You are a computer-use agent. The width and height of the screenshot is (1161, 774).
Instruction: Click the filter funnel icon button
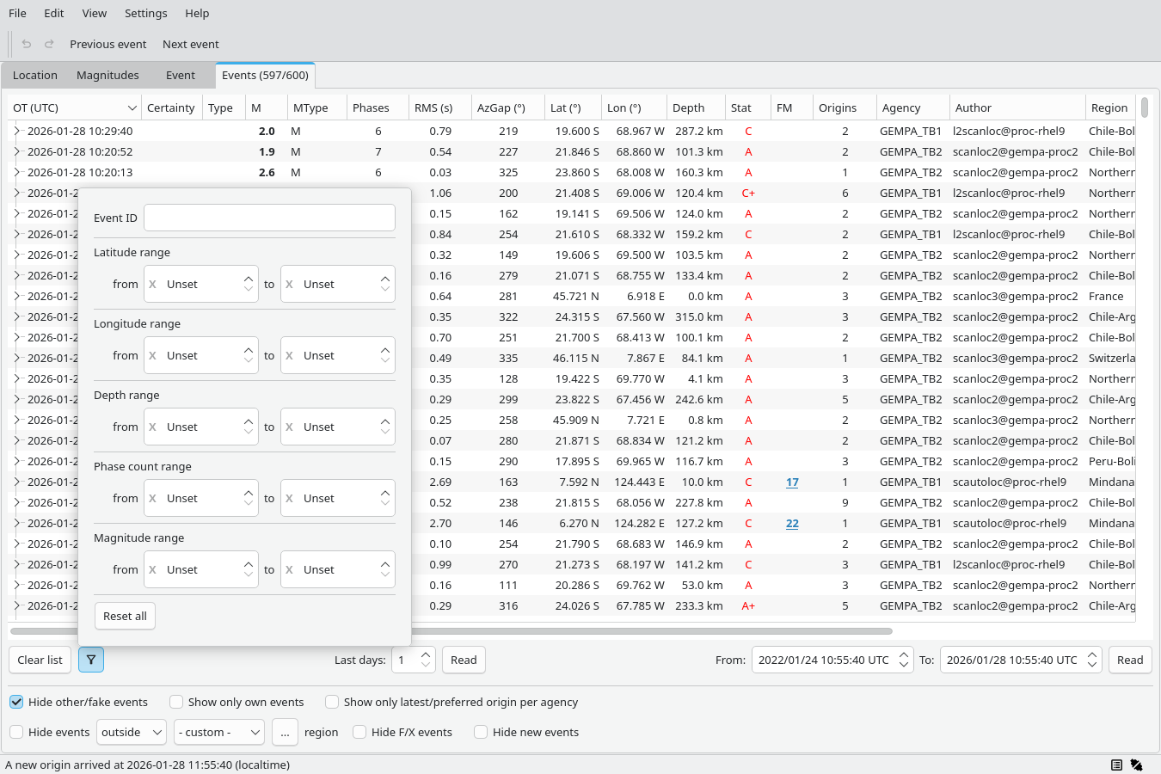pyautogui.click(x=90, y=660)
